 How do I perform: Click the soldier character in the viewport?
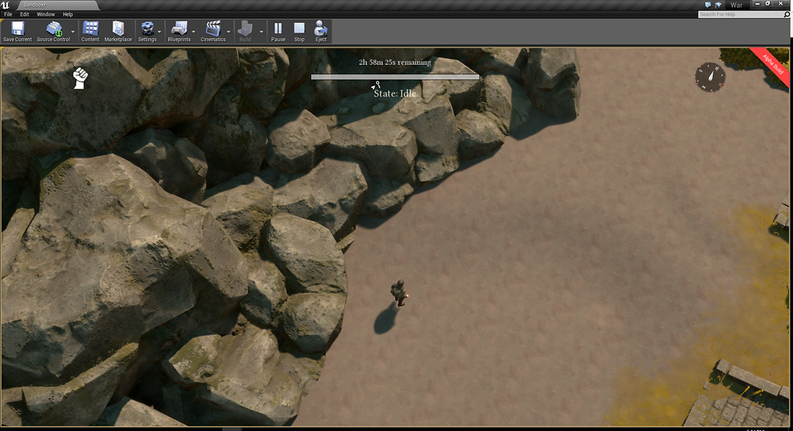[399, 293]
